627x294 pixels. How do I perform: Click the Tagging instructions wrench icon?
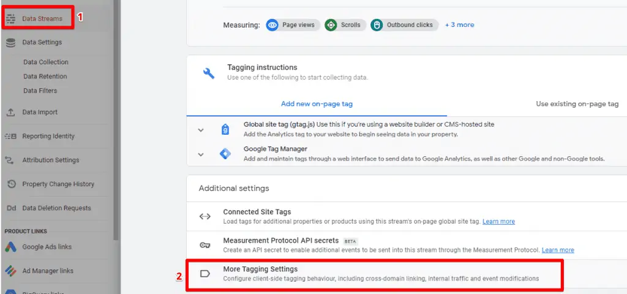(x=209, y=73)
